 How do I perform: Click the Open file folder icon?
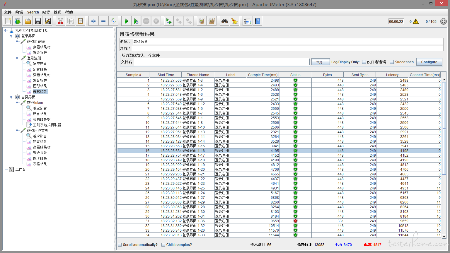click(28, 21)
